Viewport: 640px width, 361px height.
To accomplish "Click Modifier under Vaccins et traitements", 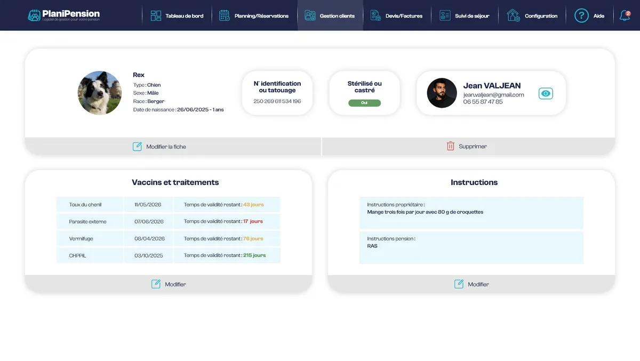I will point(175,285).
